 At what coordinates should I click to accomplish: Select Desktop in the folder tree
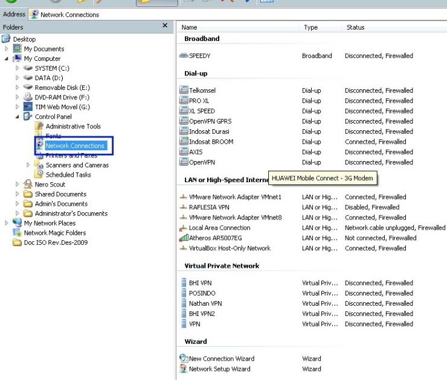pos(24,39)
